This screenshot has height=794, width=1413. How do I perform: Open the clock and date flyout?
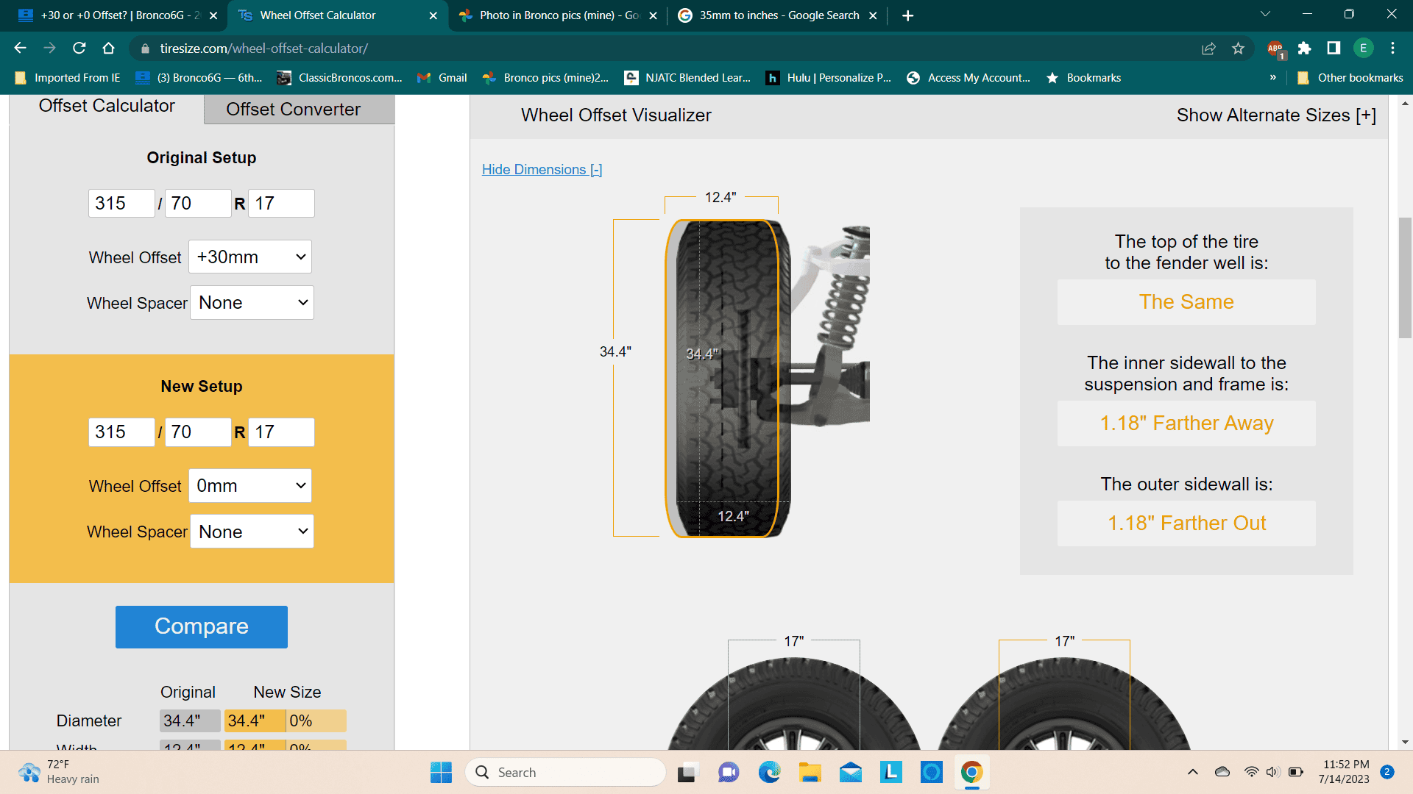click(x=1345, y=772)
